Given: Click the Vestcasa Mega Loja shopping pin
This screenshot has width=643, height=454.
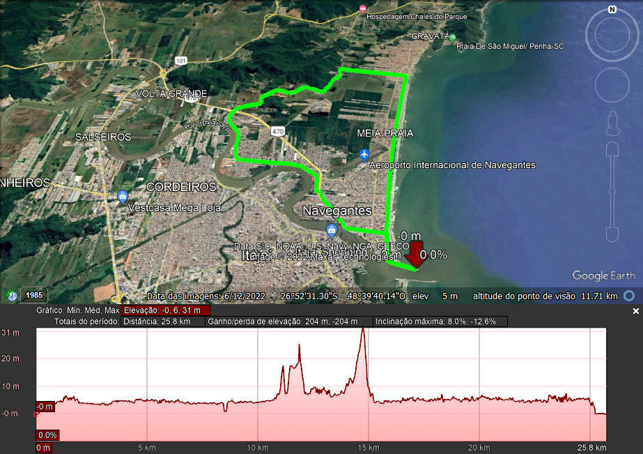Looking at the screenshot, I should point(122,197).
